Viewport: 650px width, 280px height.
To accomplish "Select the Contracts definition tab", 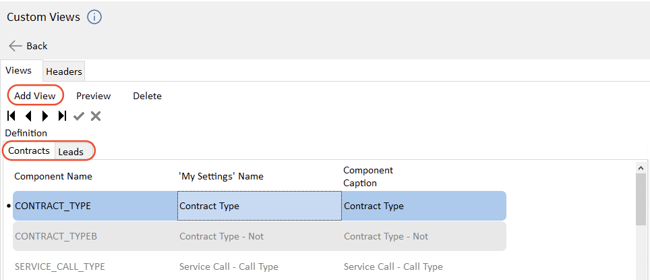I will [x=29, y=151].
